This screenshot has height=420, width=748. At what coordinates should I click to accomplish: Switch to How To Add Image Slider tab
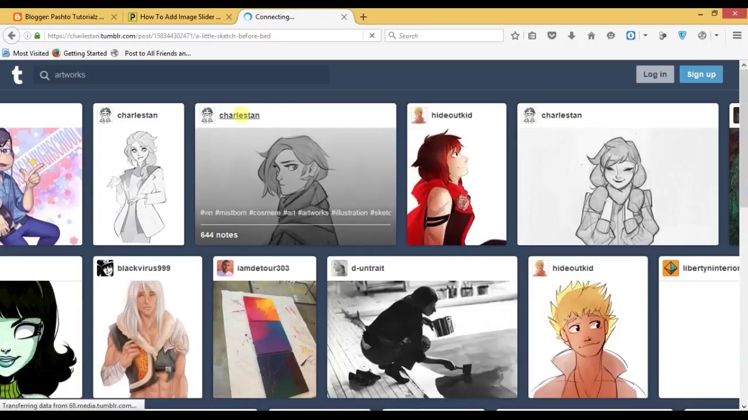click(x=180, y=17)
